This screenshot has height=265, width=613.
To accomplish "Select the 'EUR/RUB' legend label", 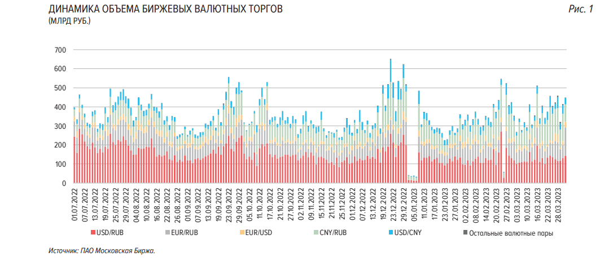I will 184,233.
